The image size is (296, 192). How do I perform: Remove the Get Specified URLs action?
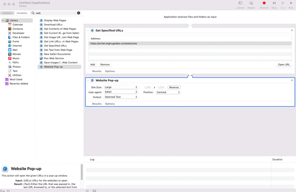point(292,31)
